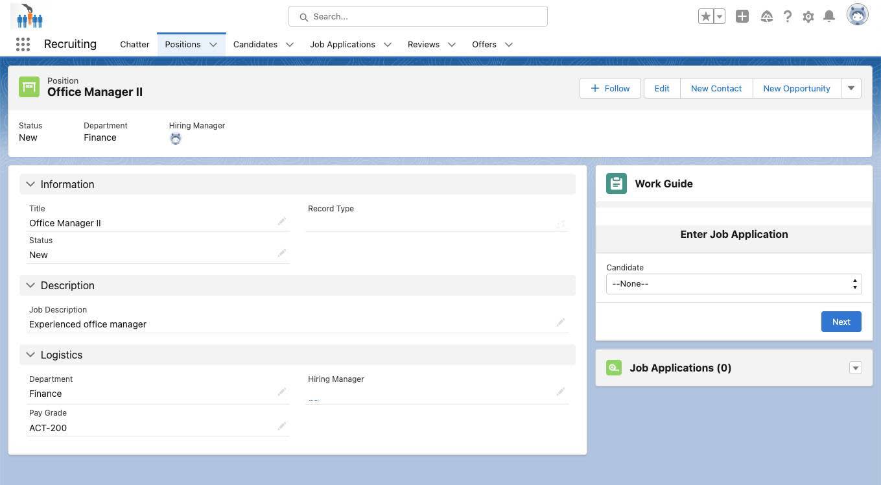Open Job Applications related list menu
Image resolution: width=881 pixels, height=485 pixels.
855,368
